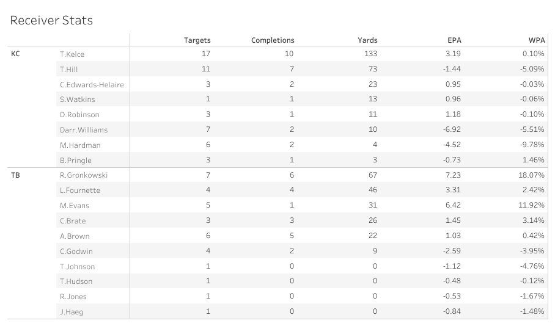Click the Completions column header

273,40
